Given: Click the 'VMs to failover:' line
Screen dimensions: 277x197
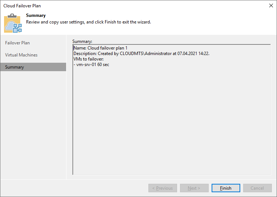Looking at the screenshot, I should [89, 59].
